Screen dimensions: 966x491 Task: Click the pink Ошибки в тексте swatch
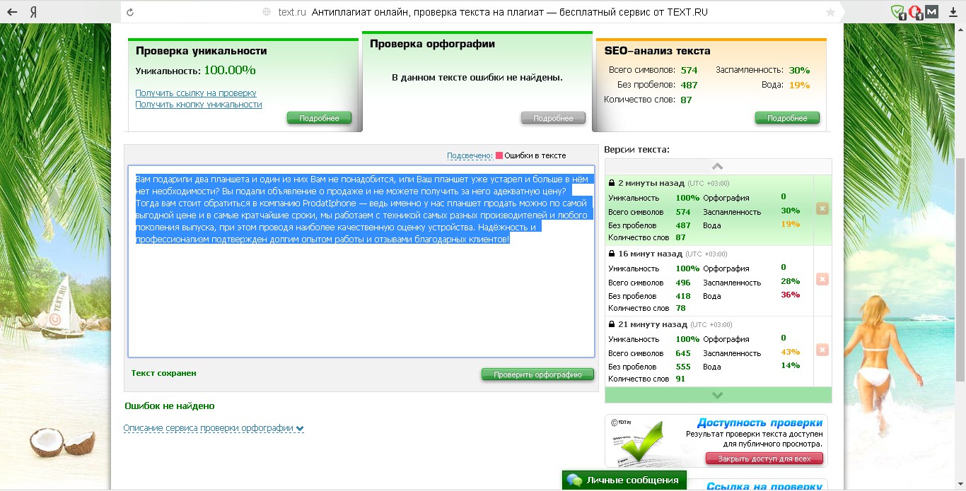(x=499, y=155)
